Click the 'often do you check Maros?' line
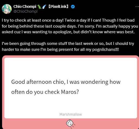 point(45,92)
